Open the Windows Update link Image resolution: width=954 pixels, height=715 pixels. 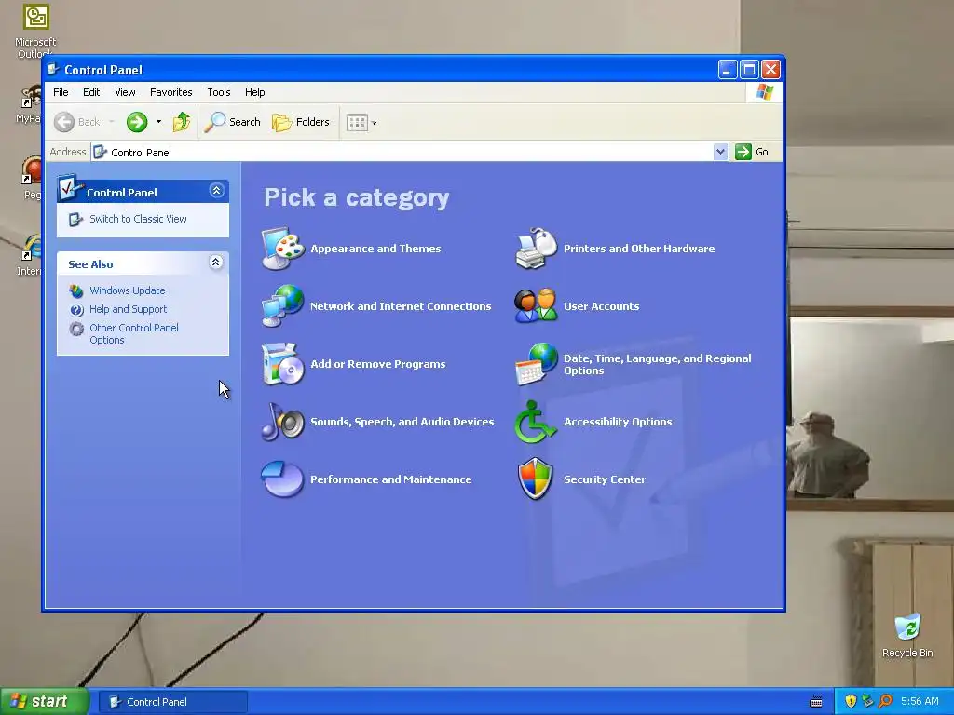pyautogui.click(x=127, y=290)
